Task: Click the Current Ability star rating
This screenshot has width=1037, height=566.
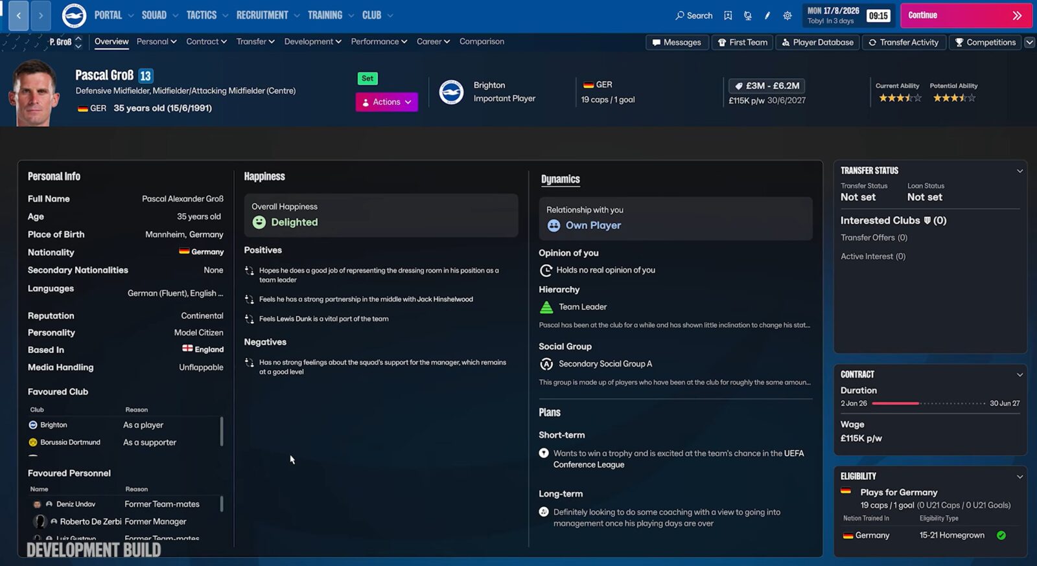Action: tap(900, 98)
